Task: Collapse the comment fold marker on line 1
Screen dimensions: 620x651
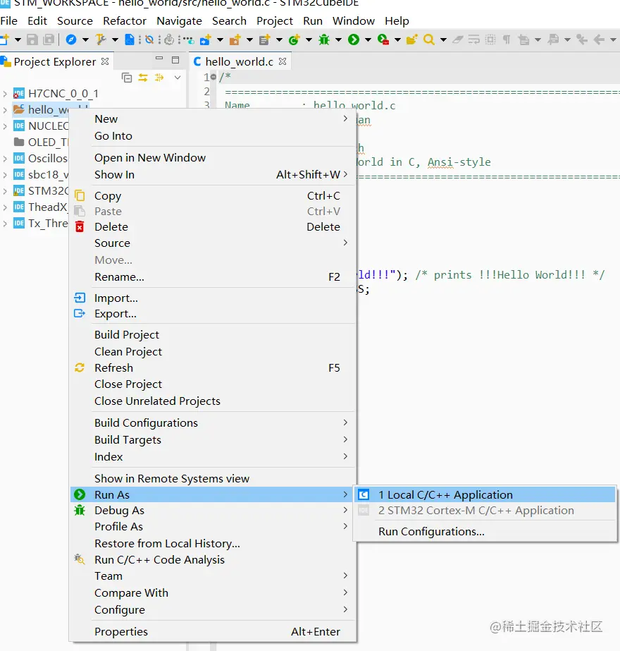Action: click(213, 77)
